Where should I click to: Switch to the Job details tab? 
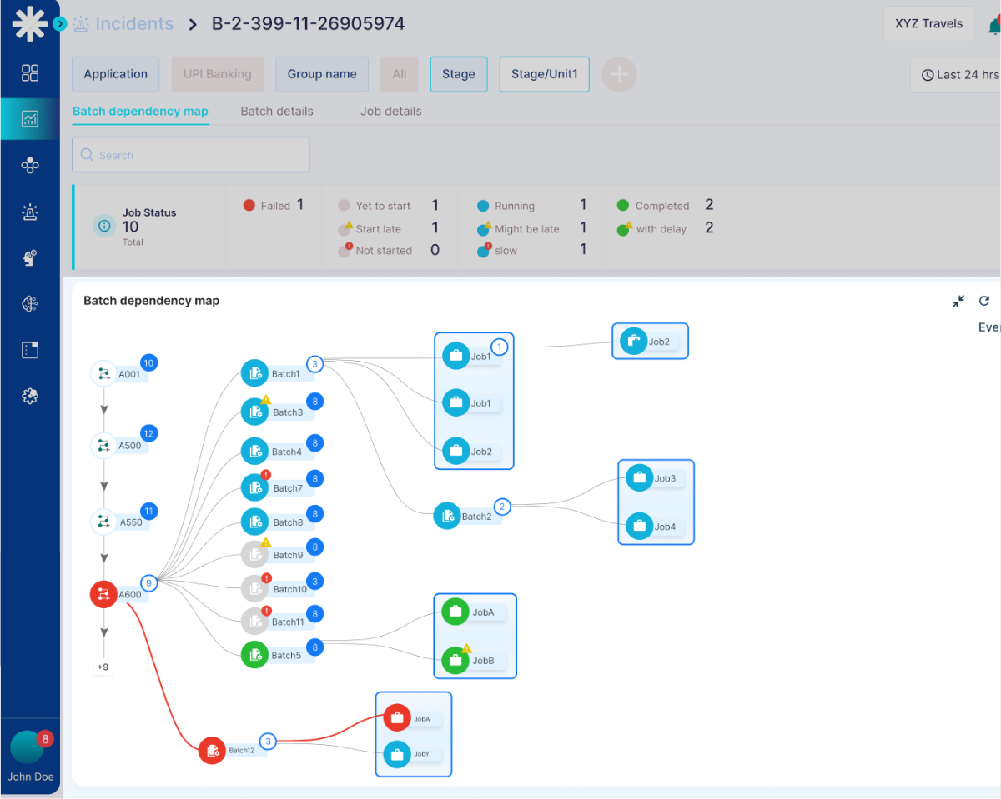(x=390, y=111)
